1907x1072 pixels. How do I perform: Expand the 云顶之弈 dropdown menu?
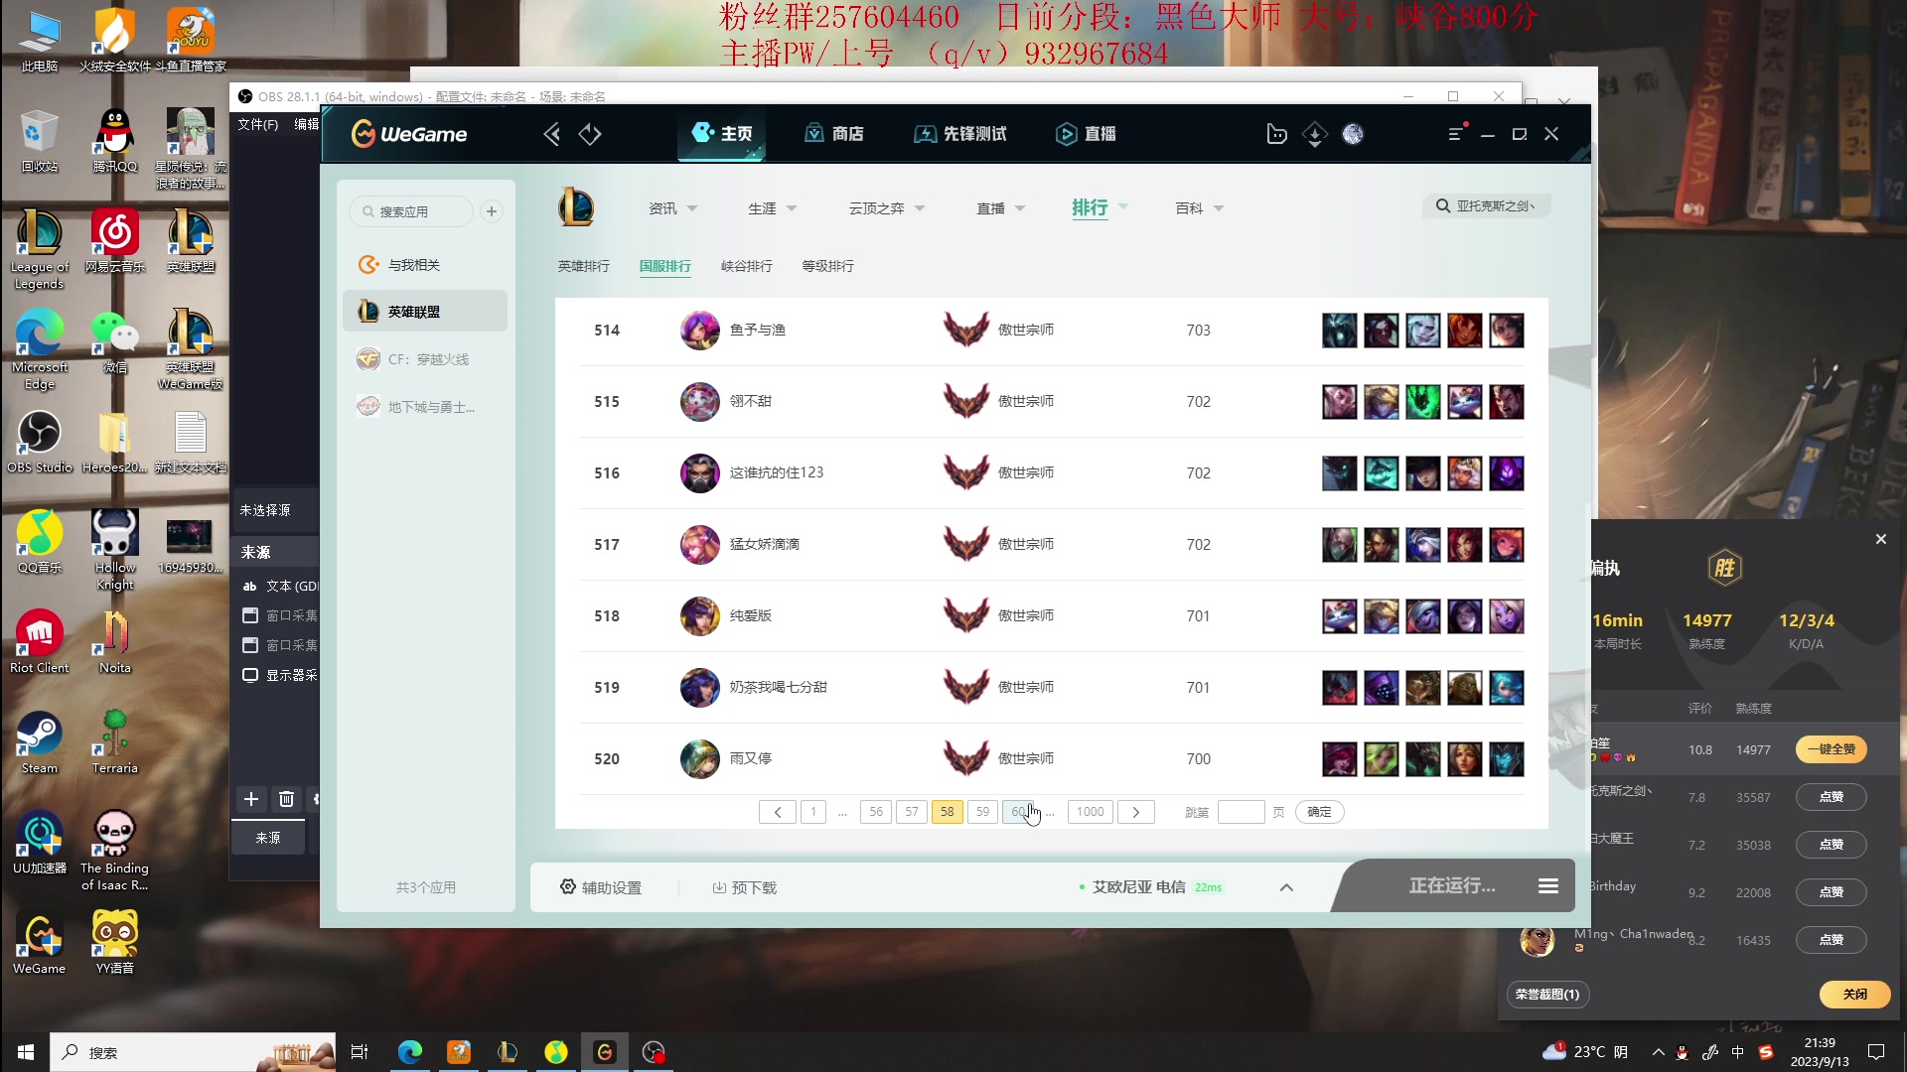(x=887, y=208)
